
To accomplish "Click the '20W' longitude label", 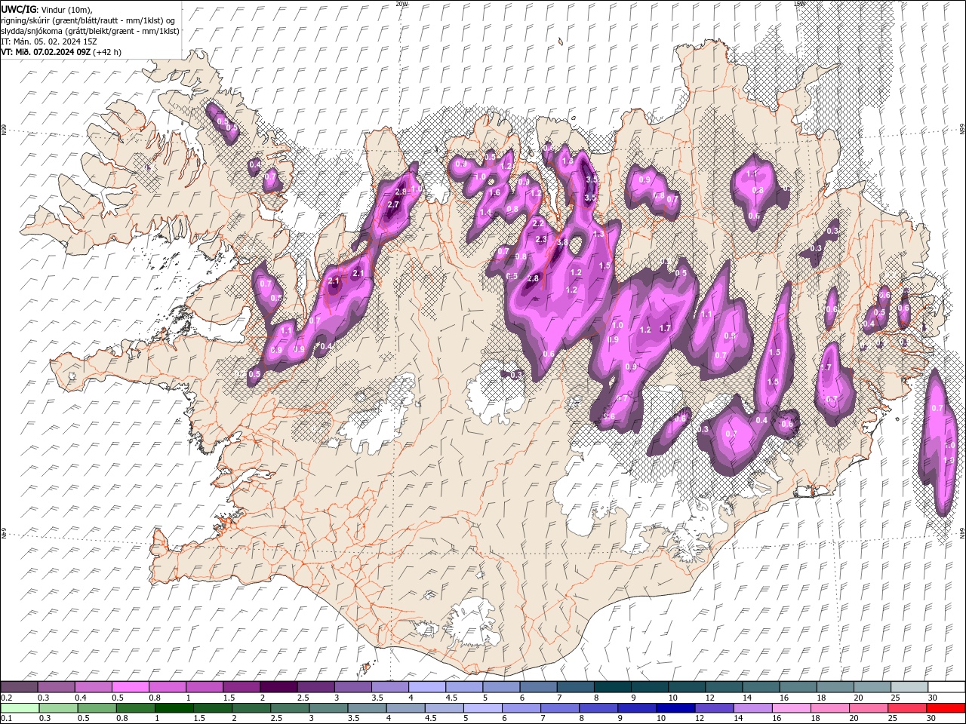I will pos(401,4).
